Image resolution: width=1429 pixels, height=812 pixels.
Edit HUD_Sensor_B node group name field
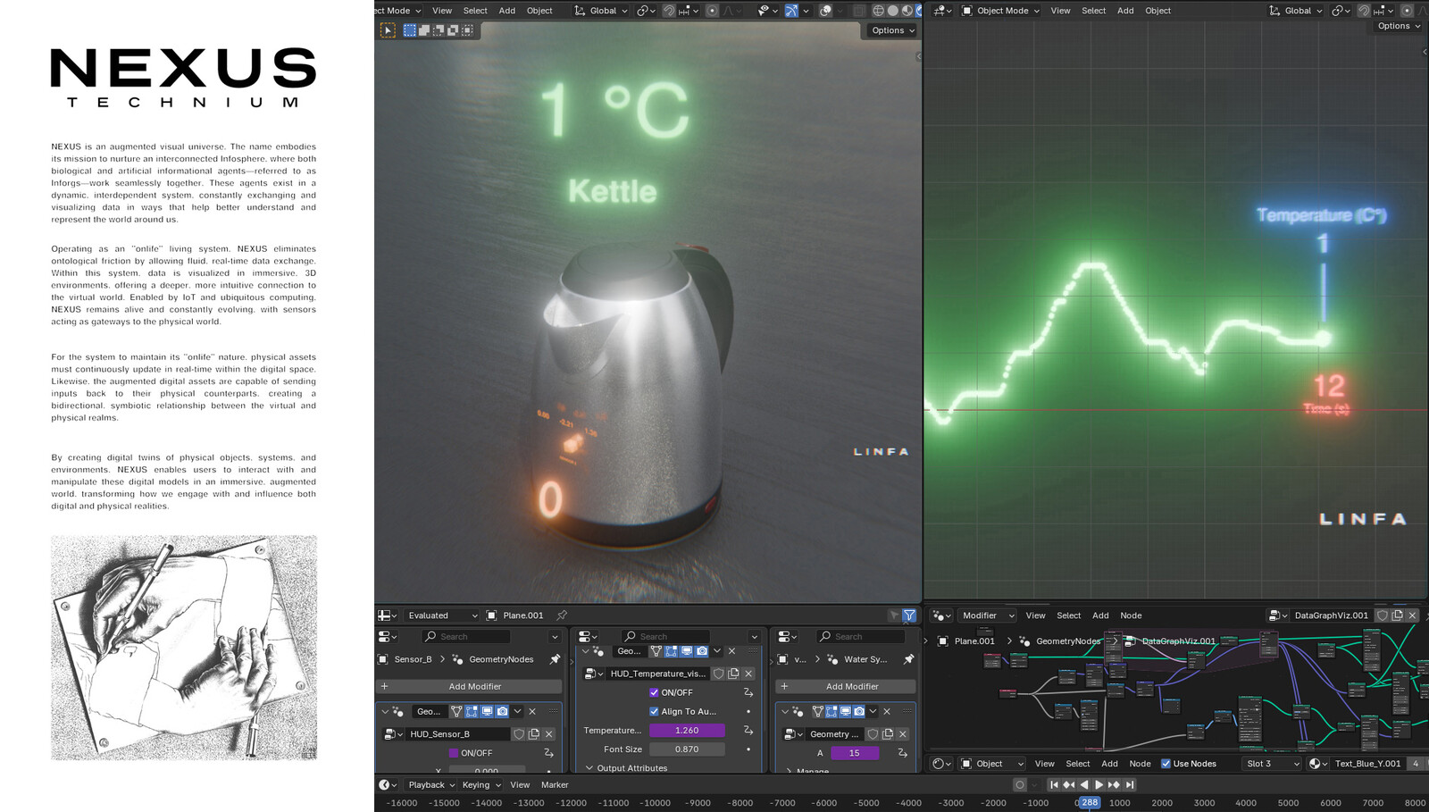[x=457, y=734]
